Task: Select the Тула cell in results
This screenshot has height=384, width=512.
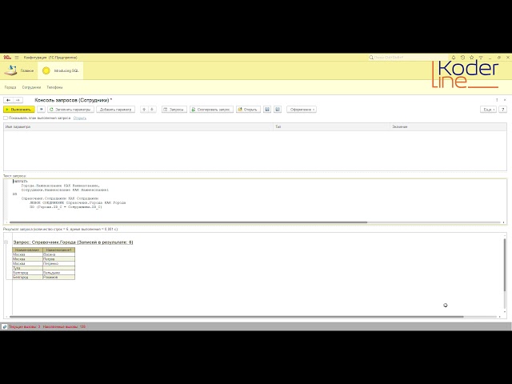Action: 27,268
